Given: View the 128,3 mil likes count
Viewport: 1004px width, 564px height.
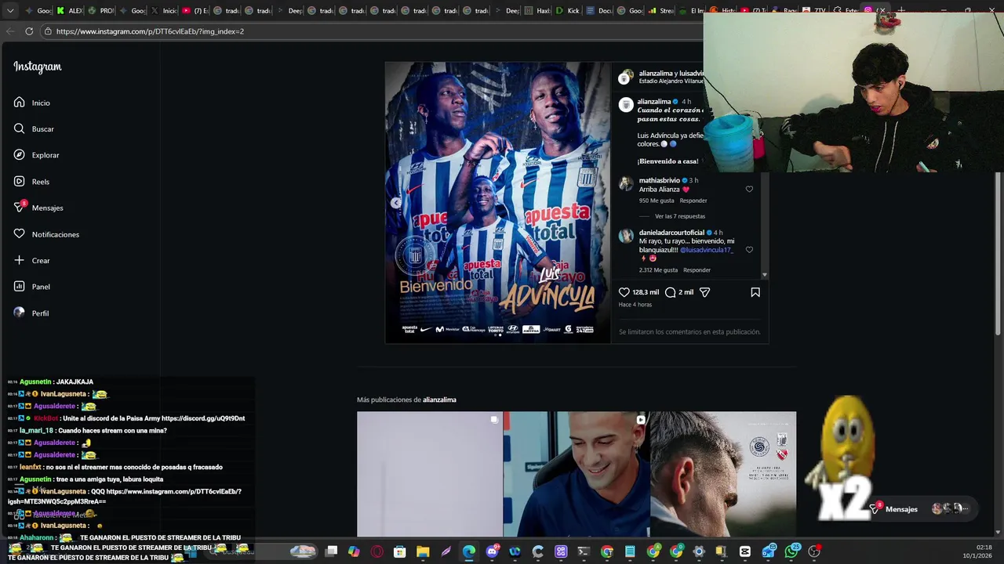Looking at the screenshot, I should pyautogui.click(x=646, y=292).
